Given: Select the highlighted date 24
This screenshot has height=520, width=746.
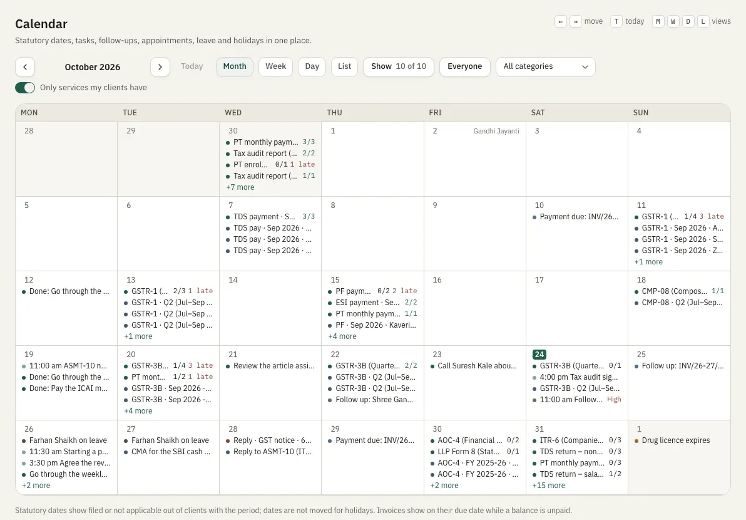Looking at the screenshot, I should (539, 355).
